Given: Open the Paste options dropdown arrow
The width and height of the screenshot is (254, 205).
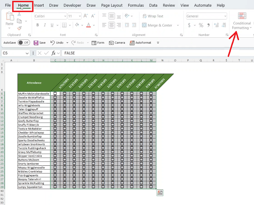Looking at the screenshot, I should pyautogui.click(x=9, y=28).
